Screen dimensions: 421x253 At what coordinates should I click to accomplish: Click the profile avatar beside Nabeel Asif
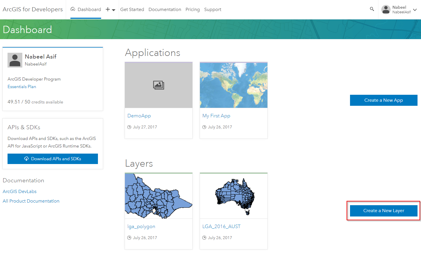pos(15,60)
